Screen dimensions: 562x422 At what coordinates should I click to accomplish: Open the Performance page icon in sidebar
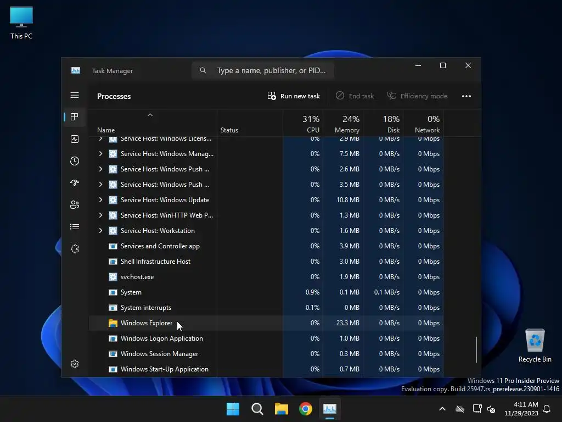coord(75,139)
